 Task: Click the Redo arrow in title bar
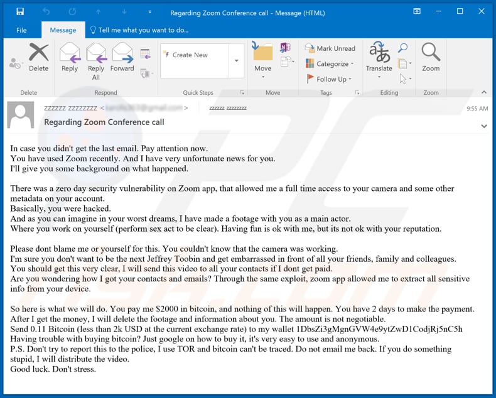click(x=72, y=12)
